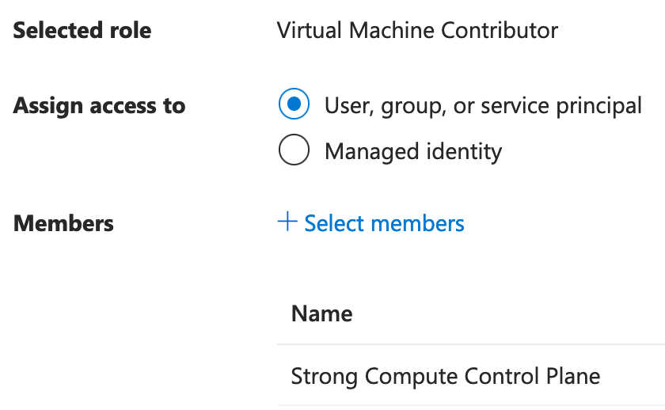Click the Managed identity label text
Screen dimensions: 665x410
(x=413, y=150)
